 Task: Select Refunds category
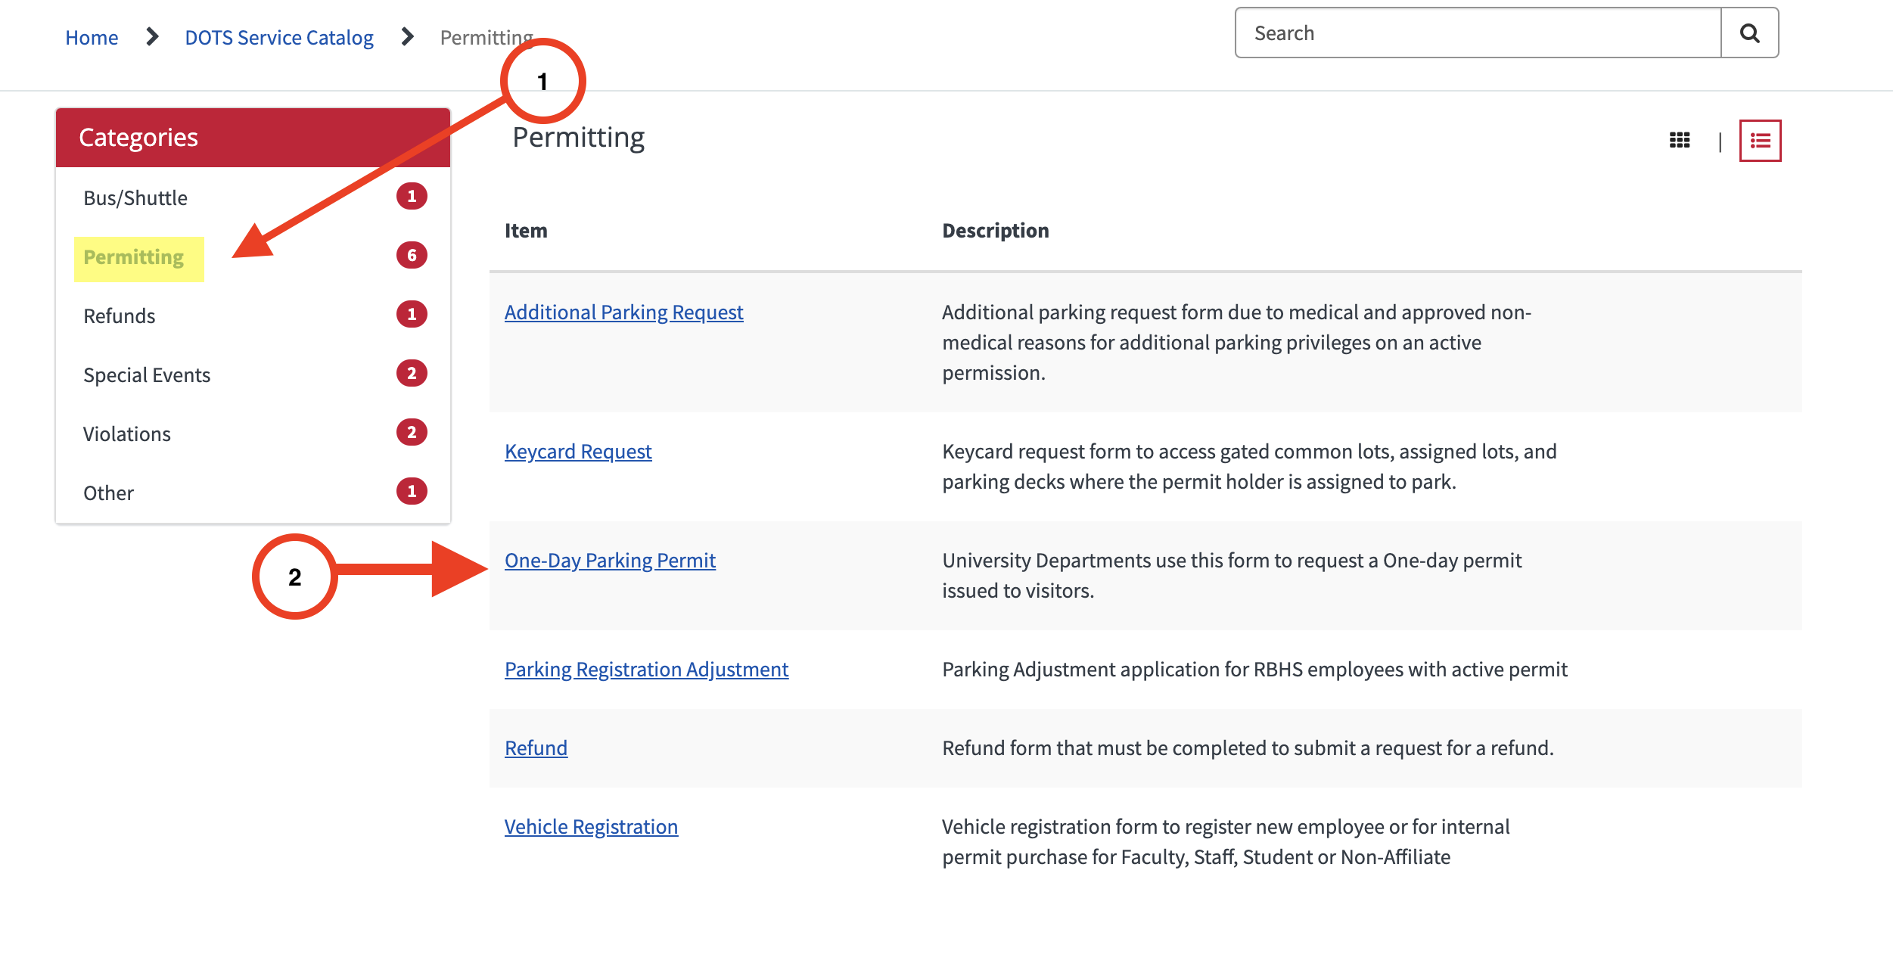coord(120,316)
